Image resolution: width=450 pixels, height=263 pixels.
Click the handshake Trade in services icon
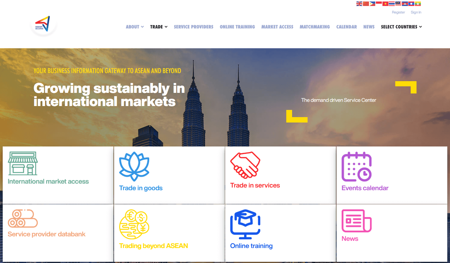(x=245, y=165)
